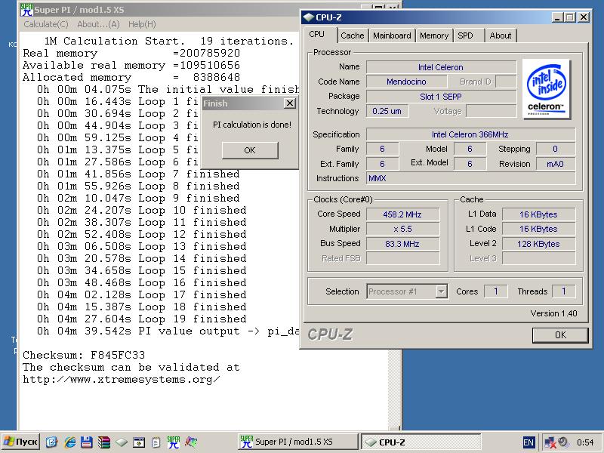
Task: Click the Loop 14 finished line
Action: (x=142, y=258)
